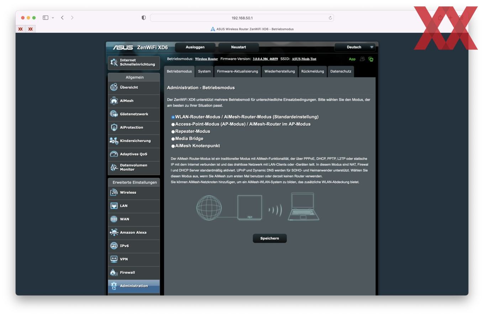The width and height of the screenshot is (484, 316).
Task: Select AiMesh Knotenpunkt radio button
Action: [x=173, y=146]
